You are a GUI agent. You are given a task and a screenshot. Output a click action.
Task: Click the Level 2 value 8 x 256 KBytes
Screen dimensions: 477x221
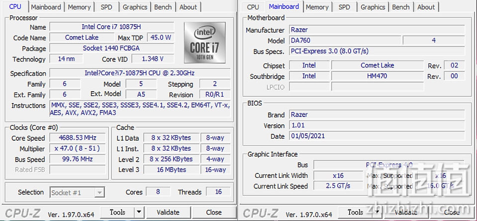pyautogui.click(x=171, y=159)
